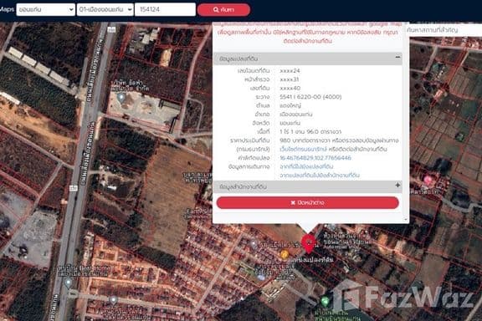This screenshot has height=321, width=482.
Task: Click the magnifier icon in the search button
Action: point(216,10)
